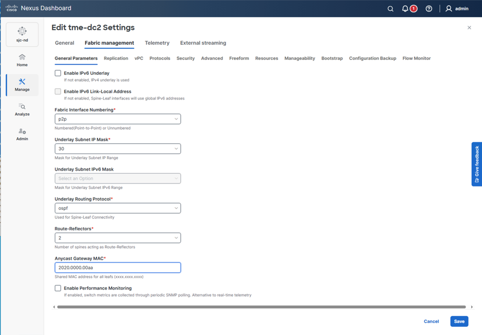Open Underlay Subnet IP Mask dropdown
Image resolution: width=482 pixels, height=335 pixels.
click(118, 149)
